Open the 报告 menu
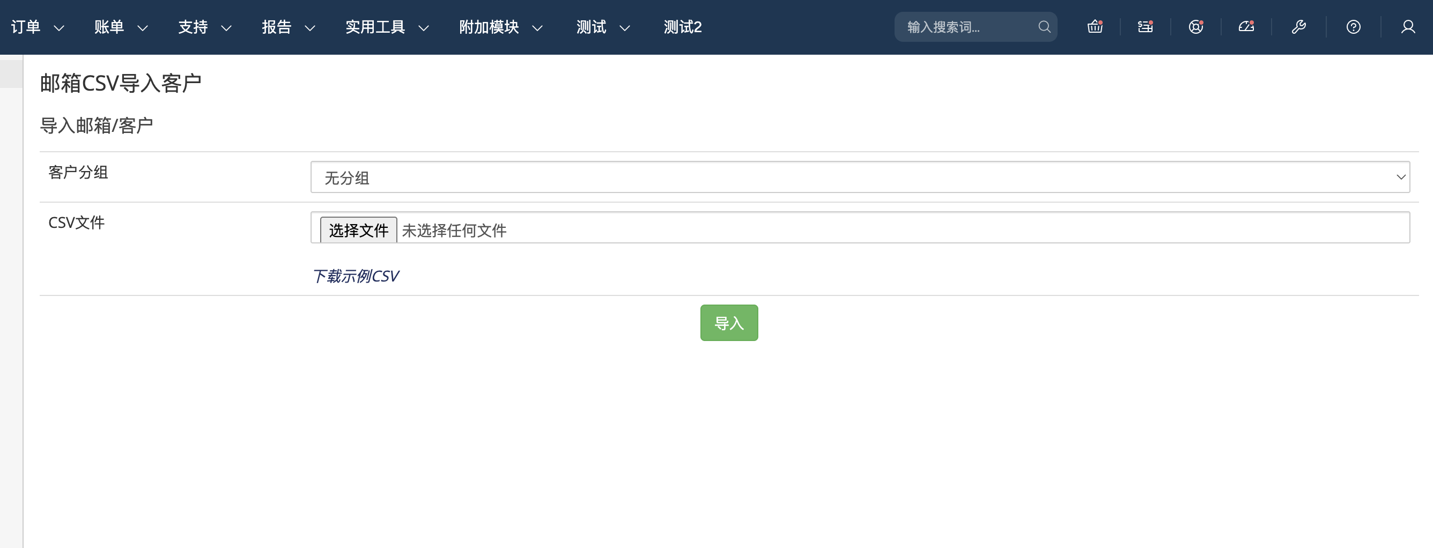This screenshot has width=1433, height=548. (288, 27)
